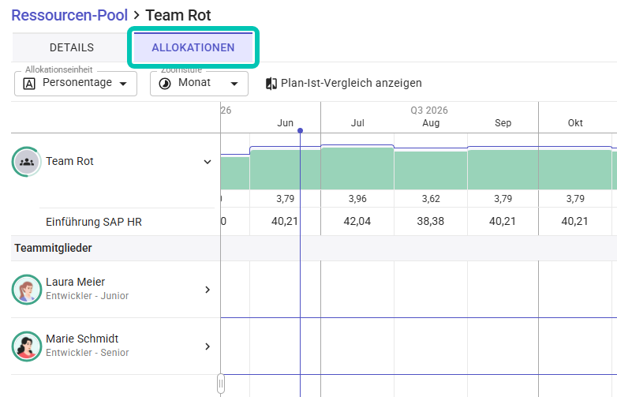
Task: Click the 40,21 value in Okt
Action: pyautogui.click(x=574, y=221)
